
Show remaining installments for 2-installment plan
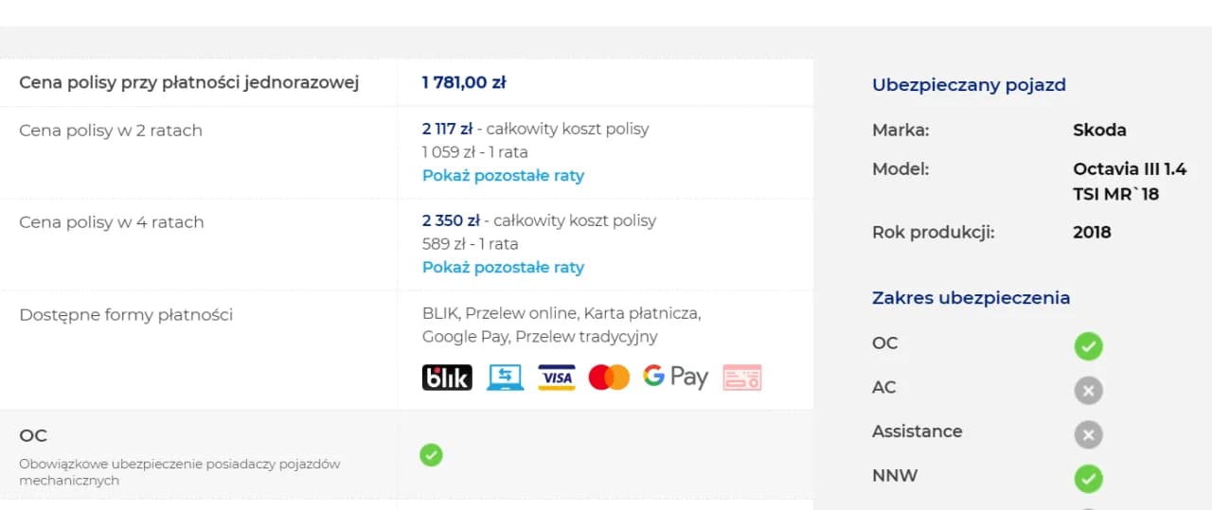pyautogui.click(x=503, y=176)
